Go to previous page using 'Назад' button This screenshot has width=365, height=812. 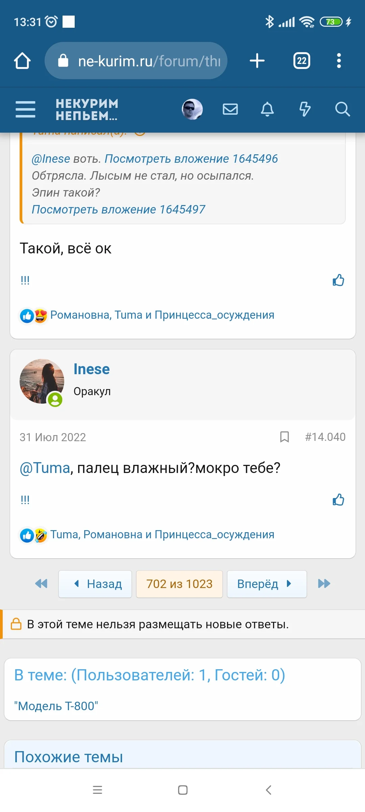coord(95,584)
